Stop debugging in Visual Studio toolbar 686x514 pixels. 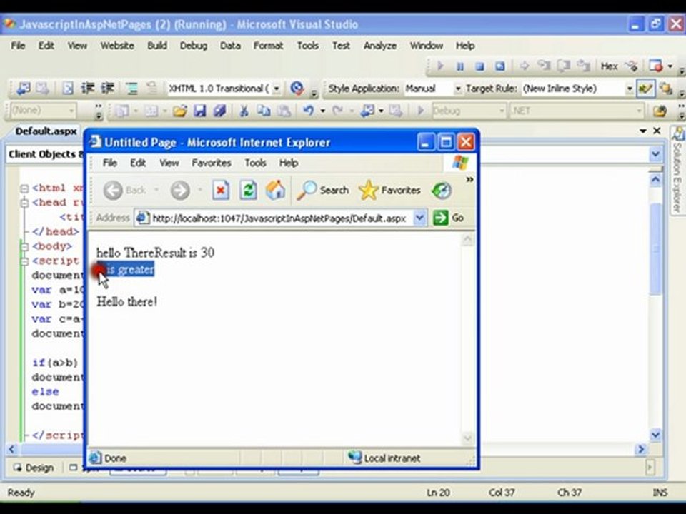(x=480, y=66)
